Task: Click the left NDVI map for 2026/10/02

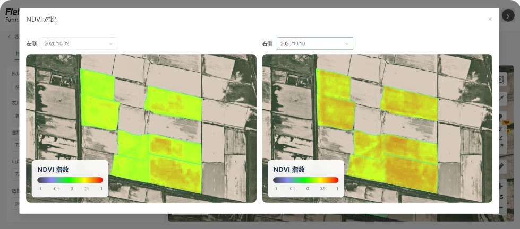Action: [141, 128]
